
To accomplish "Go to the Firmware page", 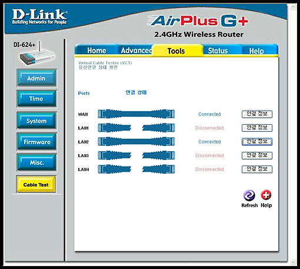I will point(36,142).
